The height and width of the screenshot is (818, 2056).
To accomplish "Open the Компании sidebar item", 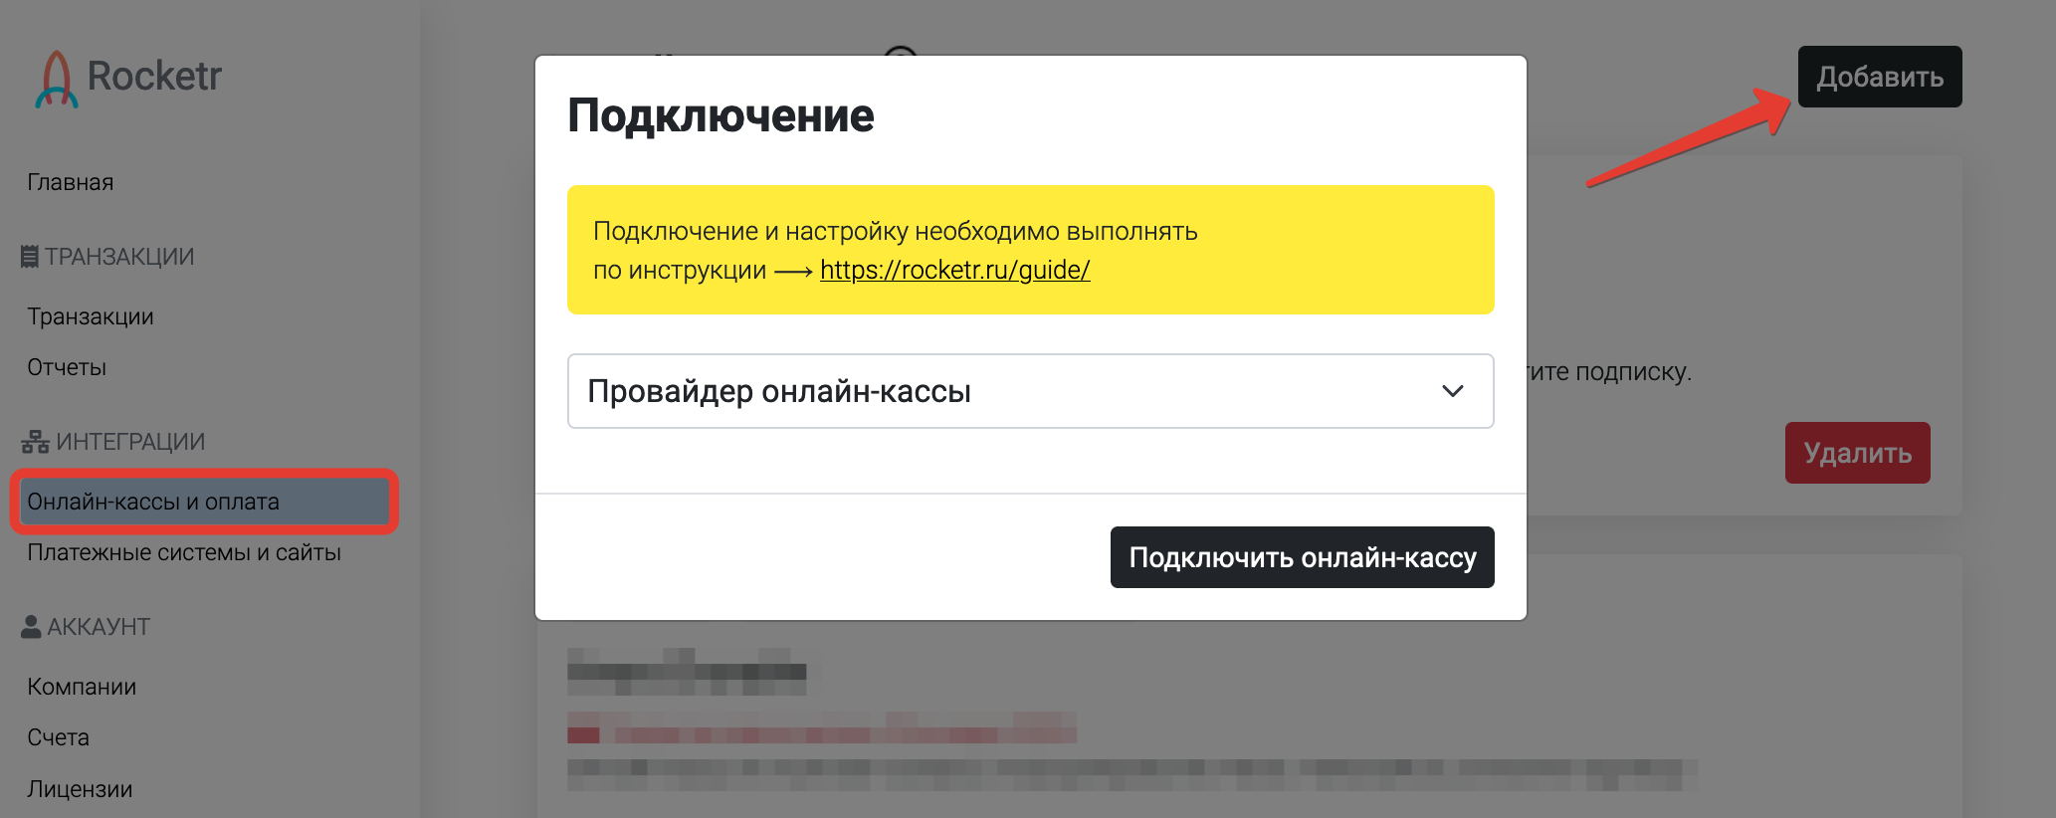I will coord(82,687).
